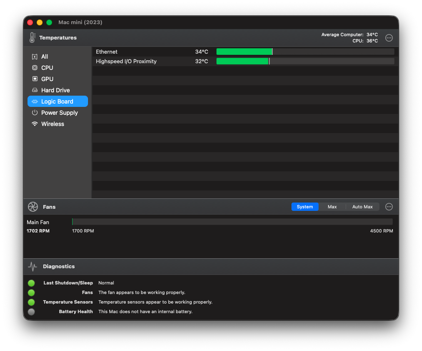Set fan control to Auto Max
422x351 pixels.
tap(362, 207)
